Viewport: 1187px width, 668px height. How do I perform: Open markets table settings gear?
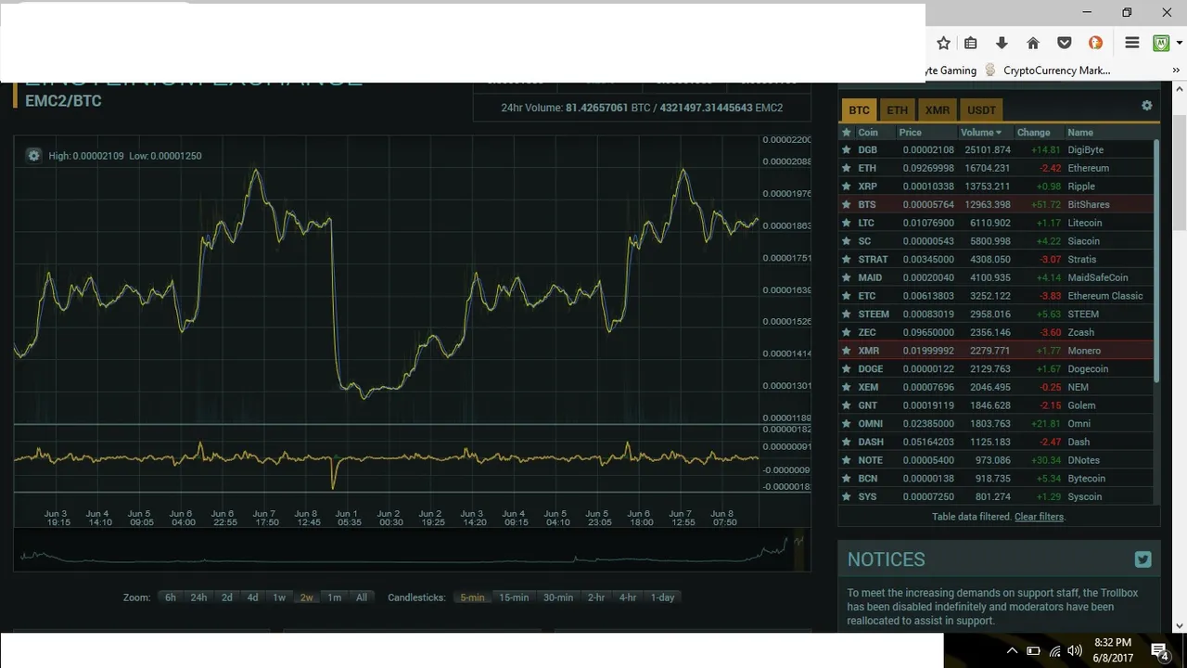(1147, 106)
